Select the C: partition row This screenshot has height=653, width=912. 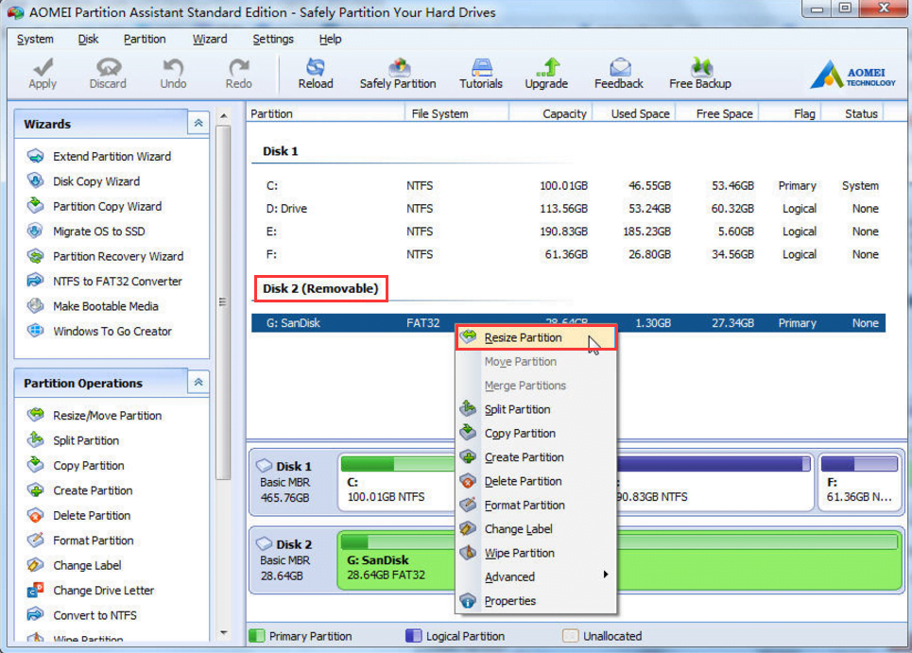[x=568, y=185]
